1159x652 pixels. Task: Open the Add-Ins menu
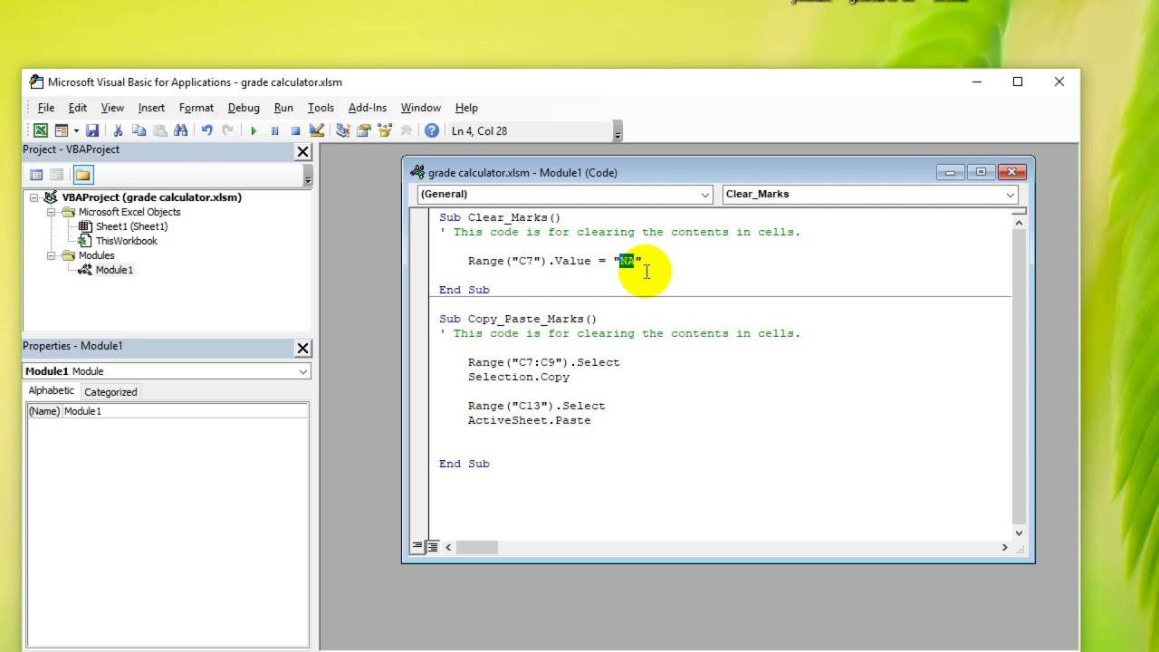click(368, 108)
